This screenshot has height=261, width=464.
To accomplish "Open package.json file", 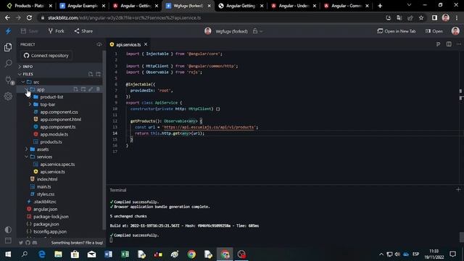I will click(46, 224).
